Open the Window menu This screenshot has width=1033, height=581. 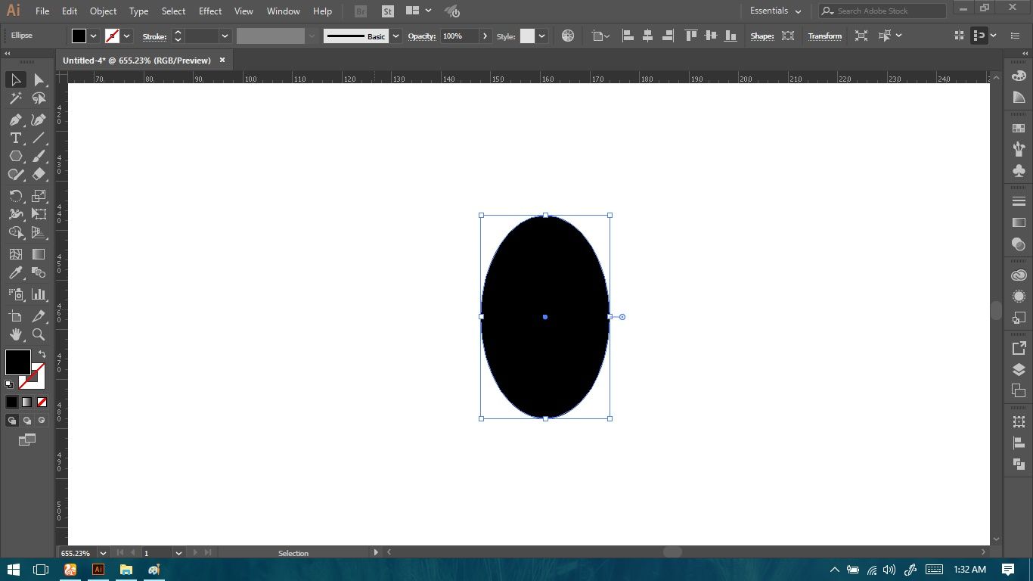pos(284,11)
